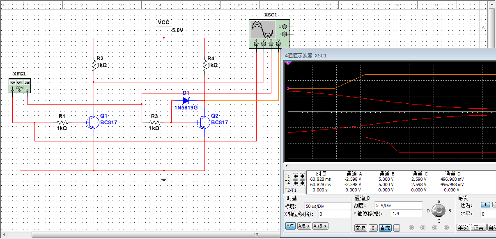496x239 pixels.
Task: Select the XFG1 function generator instrument
Action: [20, 85]
